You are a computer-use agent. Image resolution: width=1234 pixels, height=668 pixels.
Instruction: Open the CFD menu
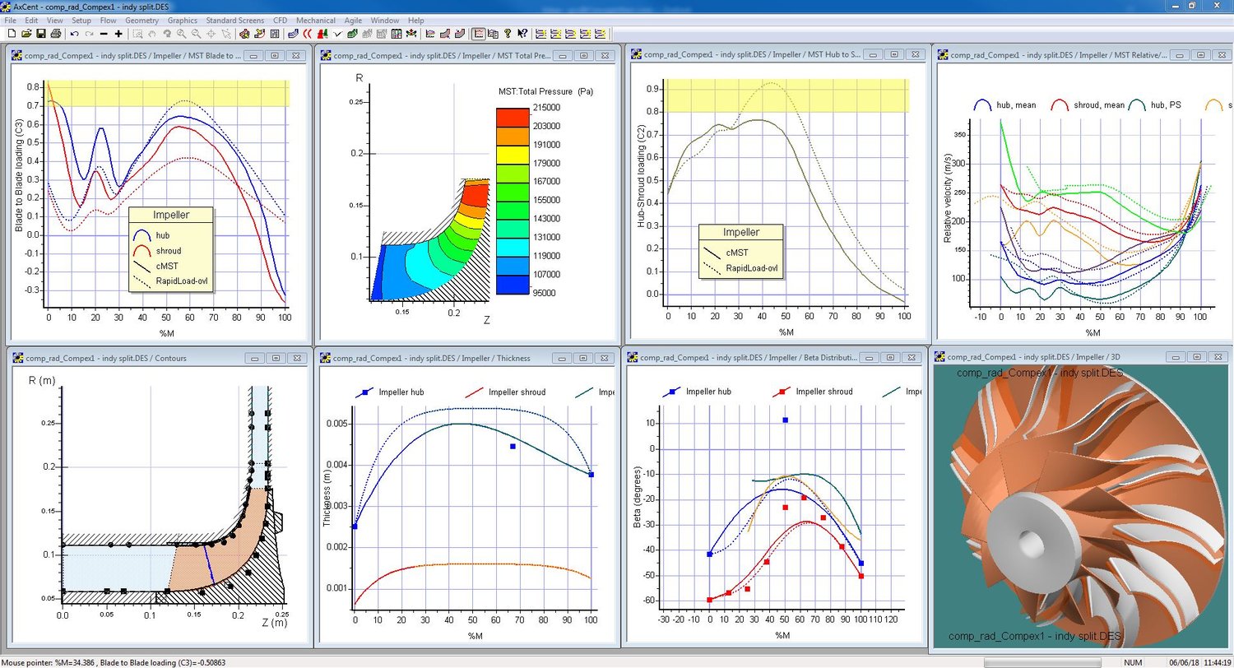pos(280,20)
